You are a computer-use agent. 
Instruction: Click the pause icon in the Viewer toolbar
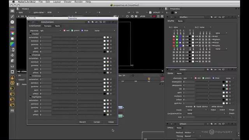tap(136, 16)
